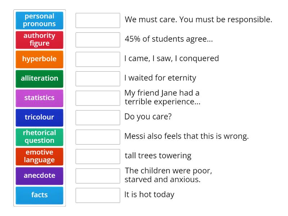
Task: Click the empty box beside 'Do you care?'
Action: click(98, 118)
